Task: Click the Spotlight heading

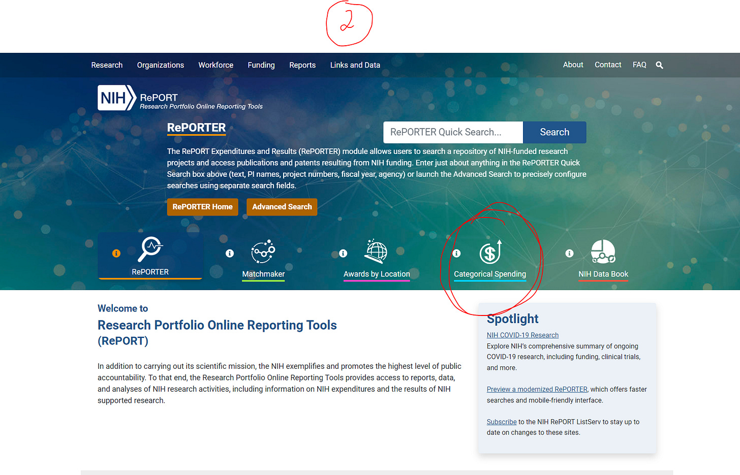Action: 512,319
